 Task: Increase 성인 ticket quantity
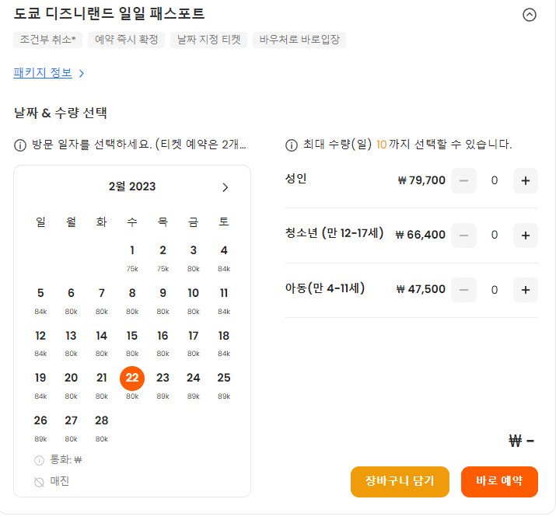526,181
